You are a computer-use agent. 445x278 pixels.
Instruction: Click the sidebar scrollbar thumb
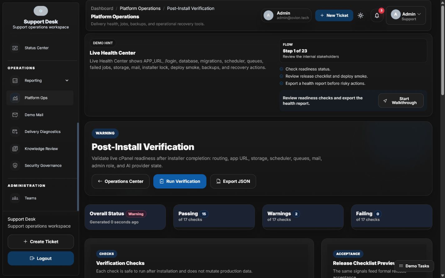point(78,167)
